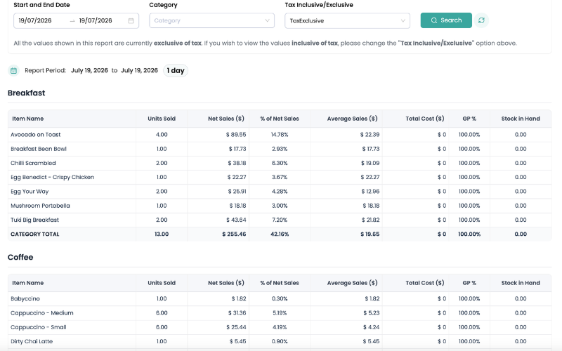Image resolution: width=562 pixels, height=351 pixels.
Task: Click the $ 43.64 Tuki Big Breakfast net sales
Action: [x=236, y=220]
